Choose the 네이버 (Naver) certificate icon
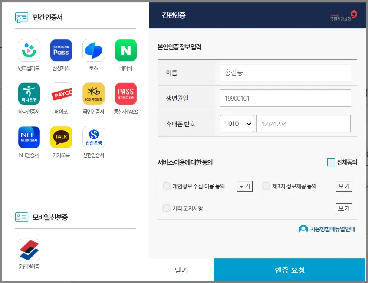The image size is (368, 283). (126, 50)
